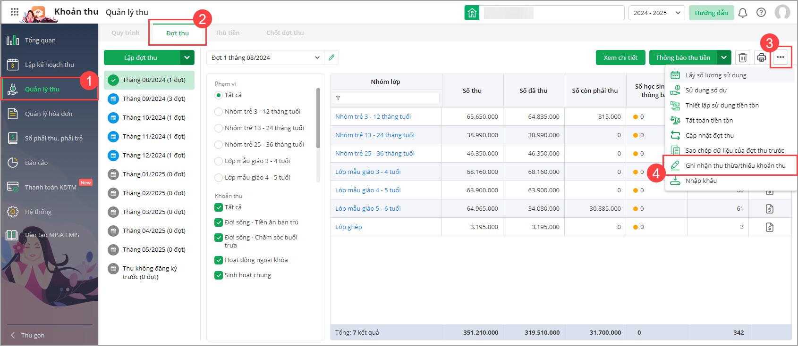798x346 pixels.
Task: Click the Hệ thống gear icon
Action: [x=13, y=212]
